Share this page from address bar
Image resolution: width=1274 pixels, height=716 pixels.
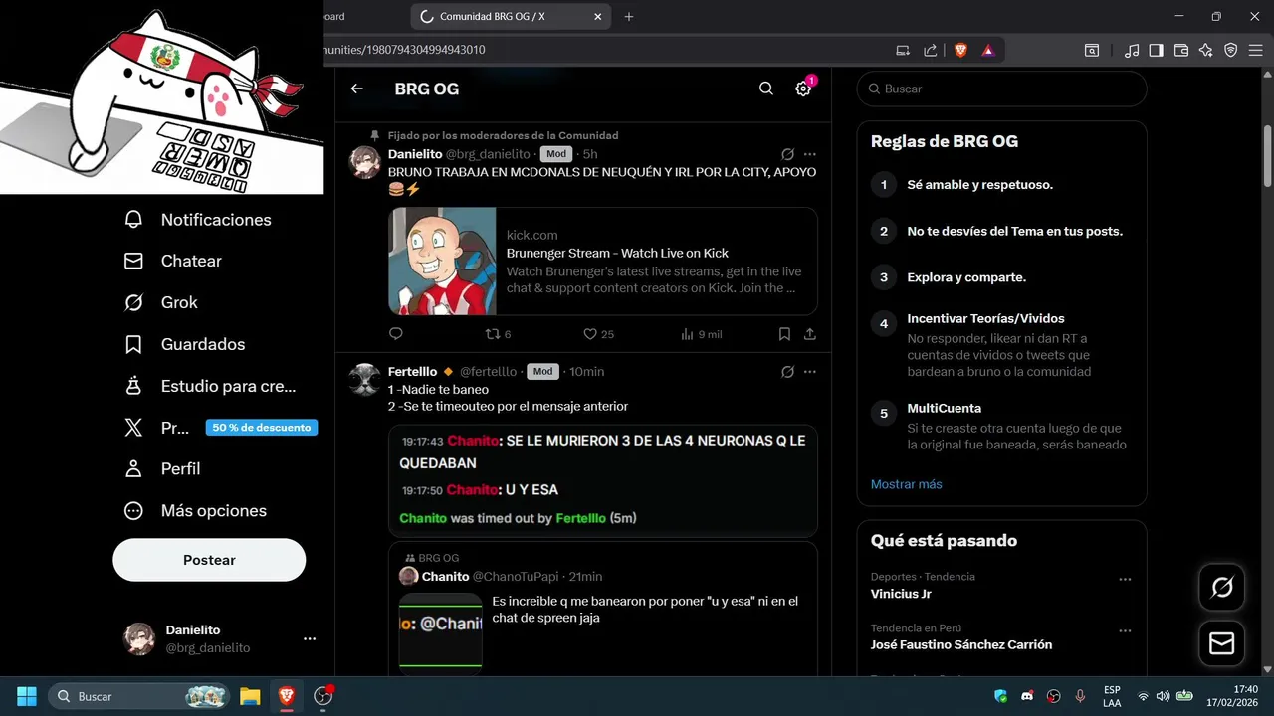930,49
